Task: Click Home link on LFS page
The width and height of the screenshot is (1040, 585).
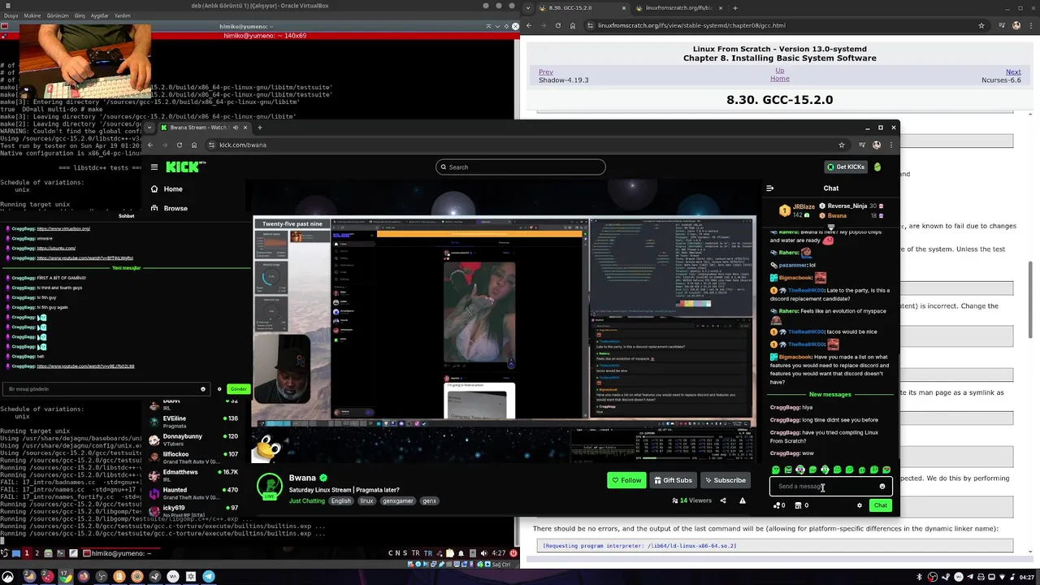Action: pyautogui.click(x=780, y=79)
